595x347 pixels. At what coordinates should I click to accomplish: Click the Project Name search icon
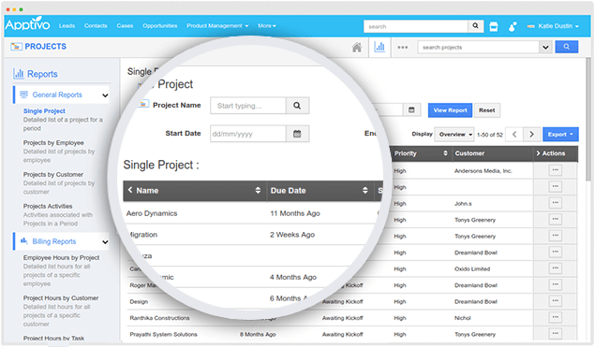click(297, 106)
